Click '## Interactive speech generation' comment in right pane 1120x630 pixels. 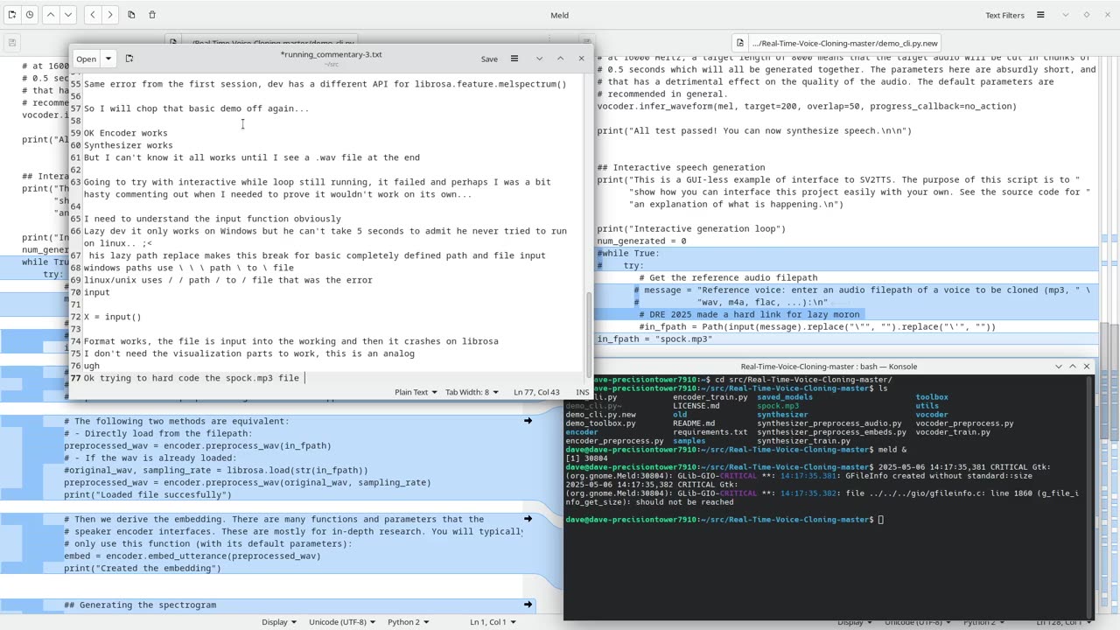coord(681,167)
